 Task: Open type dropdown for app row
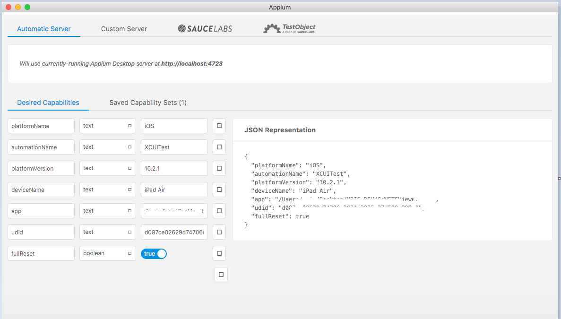[108, 211]
